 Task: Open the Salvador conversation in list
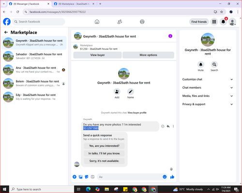tap(34, 56)
